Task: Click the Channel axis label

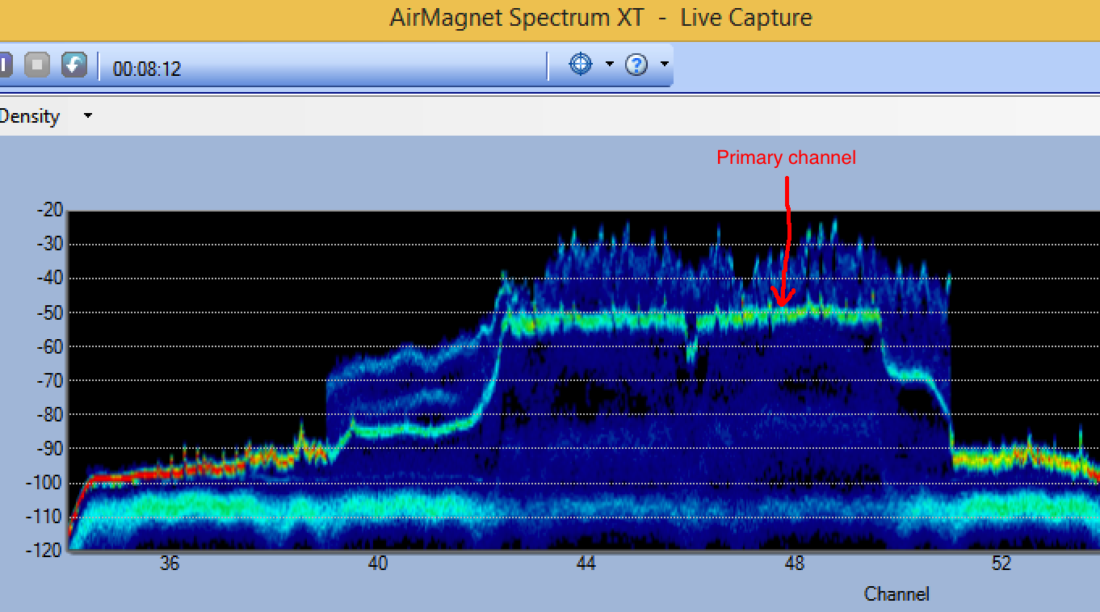Action: coord(896,593)
